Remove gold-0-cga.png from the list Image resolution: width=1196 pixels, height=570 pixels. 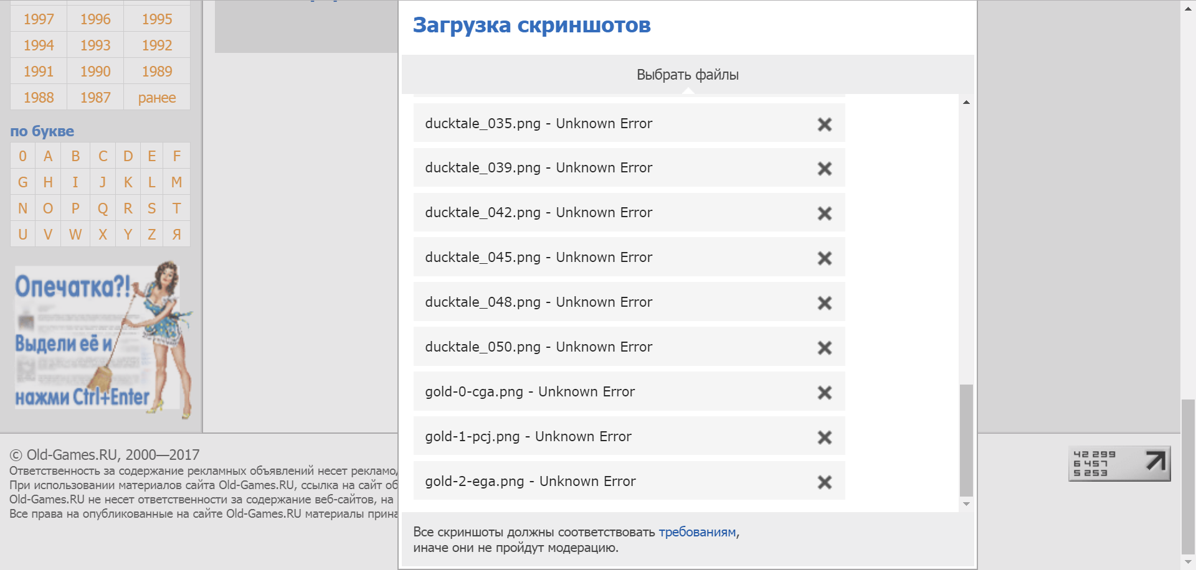[x=824, y=393]
